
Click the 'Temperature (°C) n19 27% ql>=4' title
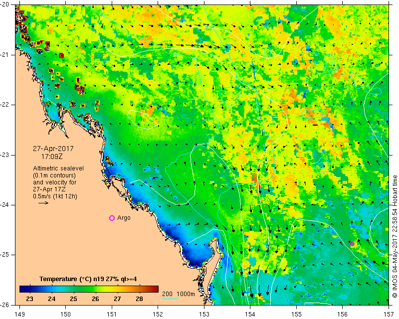(x=88, y=279)
